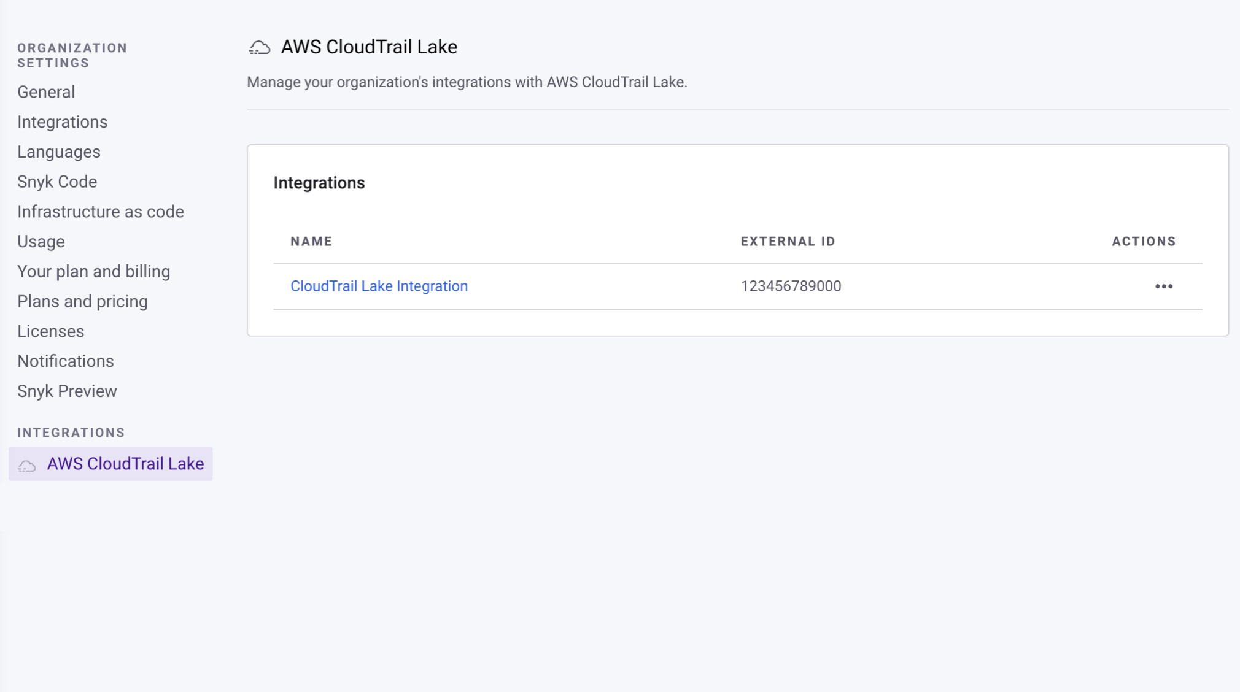
Task: Click the NAME column header
Action: point(311,241)
